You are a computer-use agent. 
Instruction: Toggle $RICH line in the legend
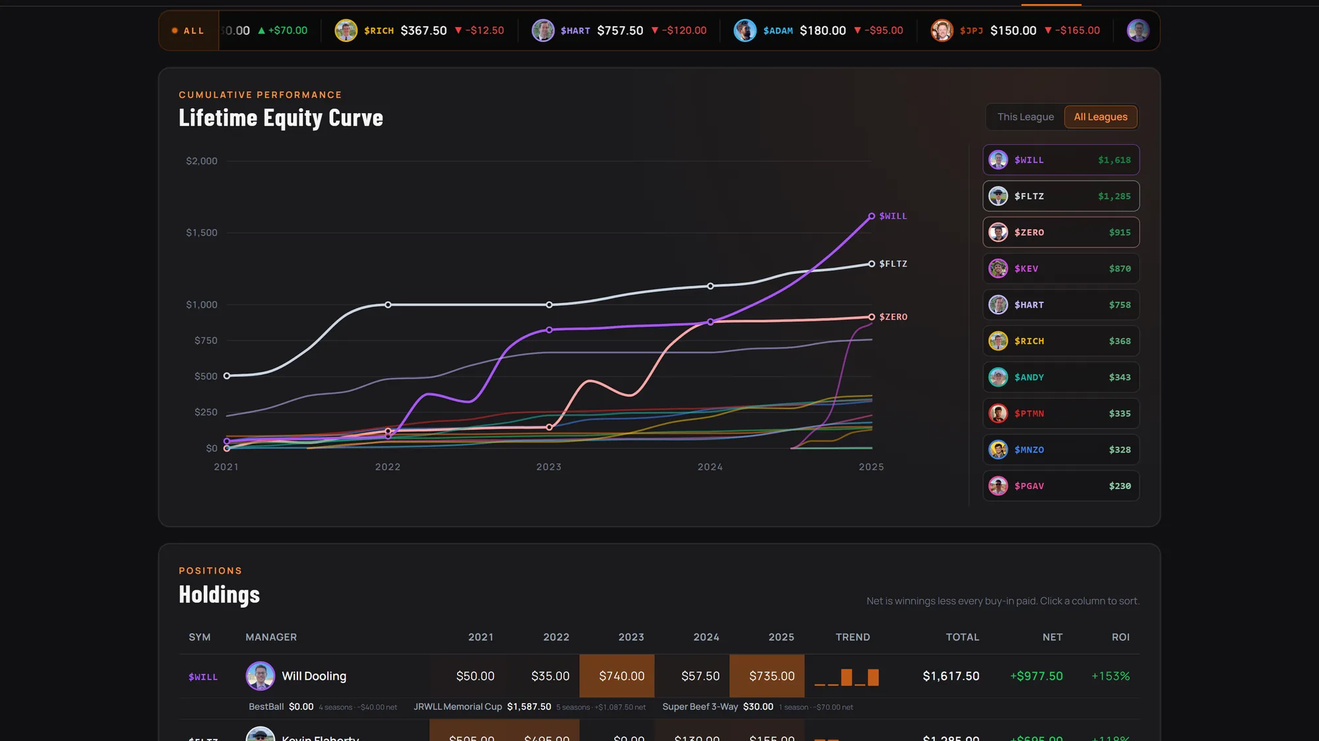click(1061, 341)
